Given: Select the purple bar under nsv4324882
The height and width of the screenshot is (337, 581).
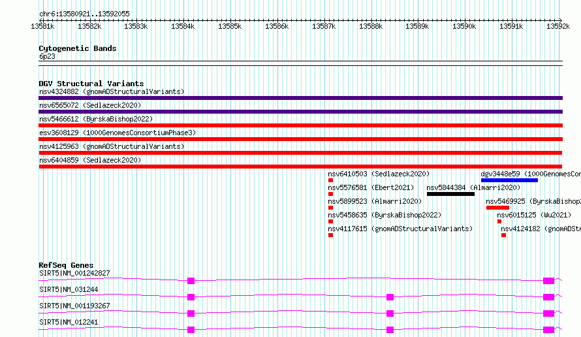Looking at the screenshot, I should pos(300,98).
